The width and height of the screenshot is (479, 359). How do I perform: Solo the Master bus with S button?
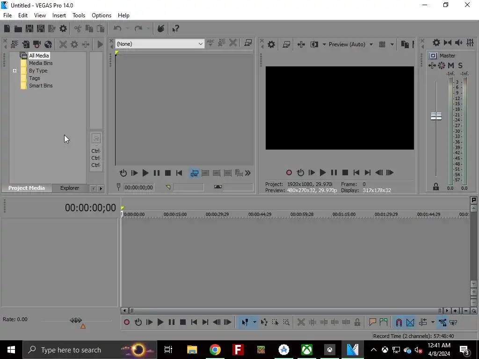click(x=460, y=65)
